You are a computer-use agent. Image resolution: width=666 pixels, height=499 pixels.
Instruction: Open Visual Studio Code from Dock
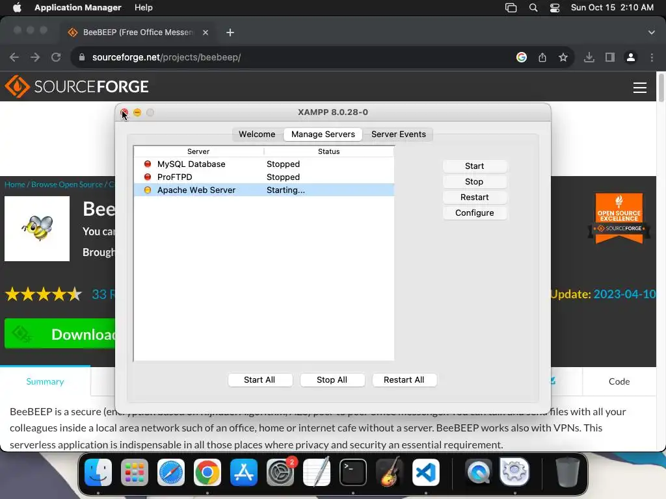pyautogui.click(x=426, y=472)
